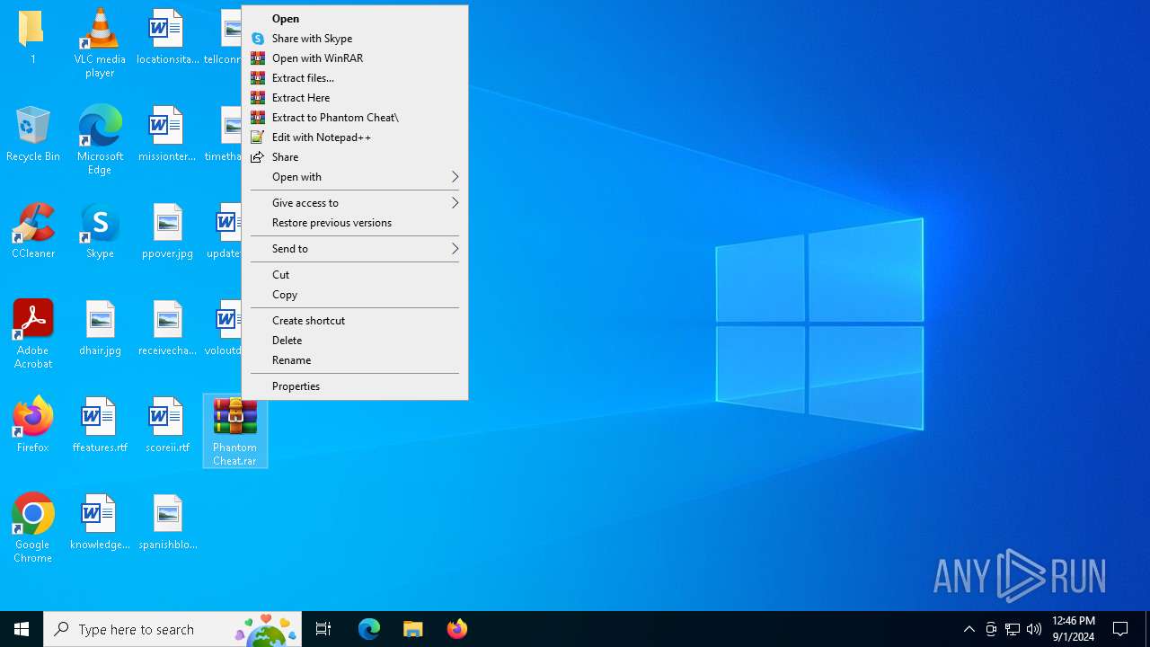Choose Rename in context menu

[355, 360]
